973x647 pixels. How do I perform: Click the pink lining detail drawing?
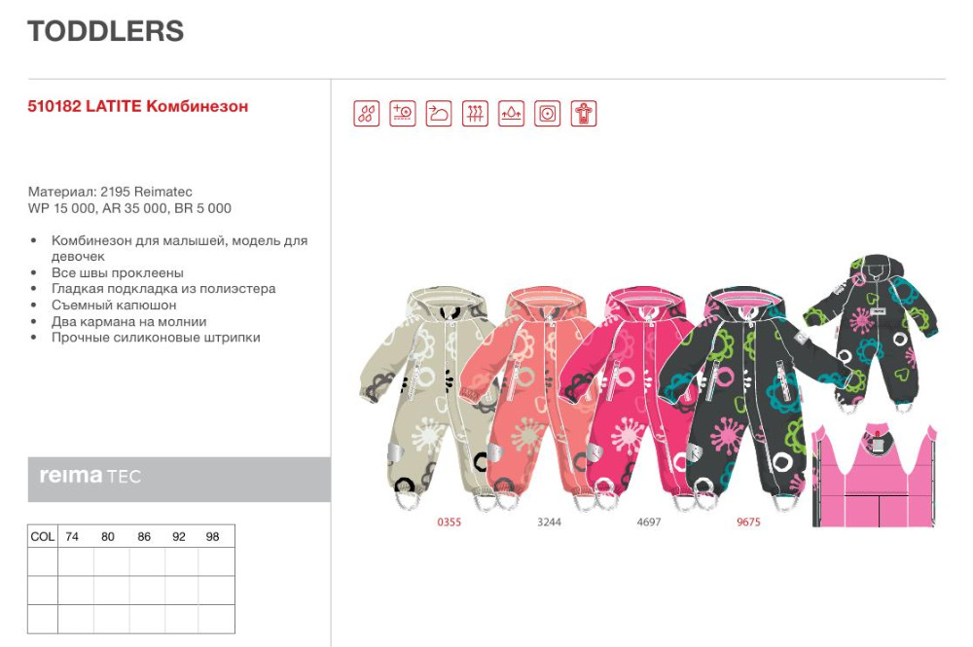tap(874, 475)
